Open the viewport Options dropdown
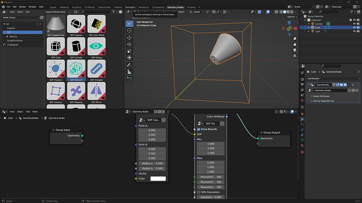Screen dimensions: 362x203 (x=292, y=17)
